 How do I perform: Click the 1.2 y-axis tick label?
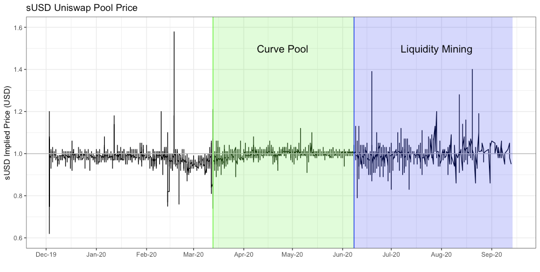(19, 112)
